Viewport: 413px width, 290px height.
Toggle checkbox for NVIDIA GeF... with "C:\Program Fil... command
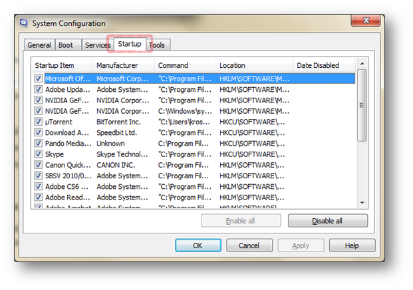tap(38, 100)
